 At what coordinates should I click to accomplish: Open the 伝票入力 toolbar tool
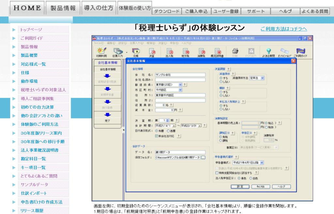(117, 53)
